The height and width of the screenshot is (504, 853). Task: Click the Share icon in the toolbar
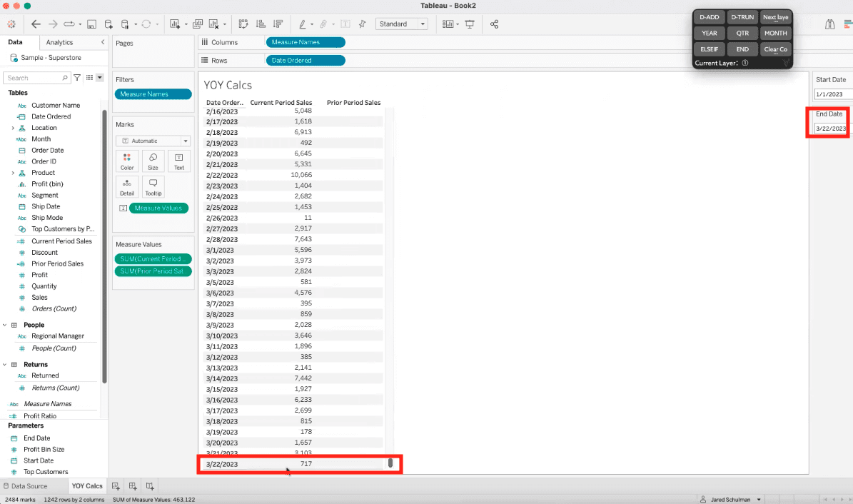pos(495,24)
